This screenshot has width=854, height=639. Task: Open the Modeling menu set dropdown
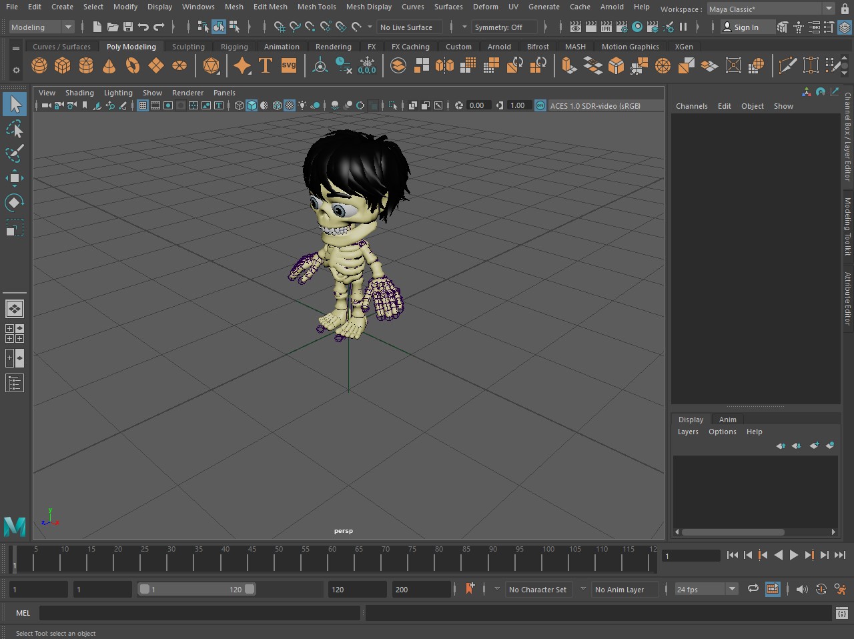pyautogui.click(x=41, y=27)
